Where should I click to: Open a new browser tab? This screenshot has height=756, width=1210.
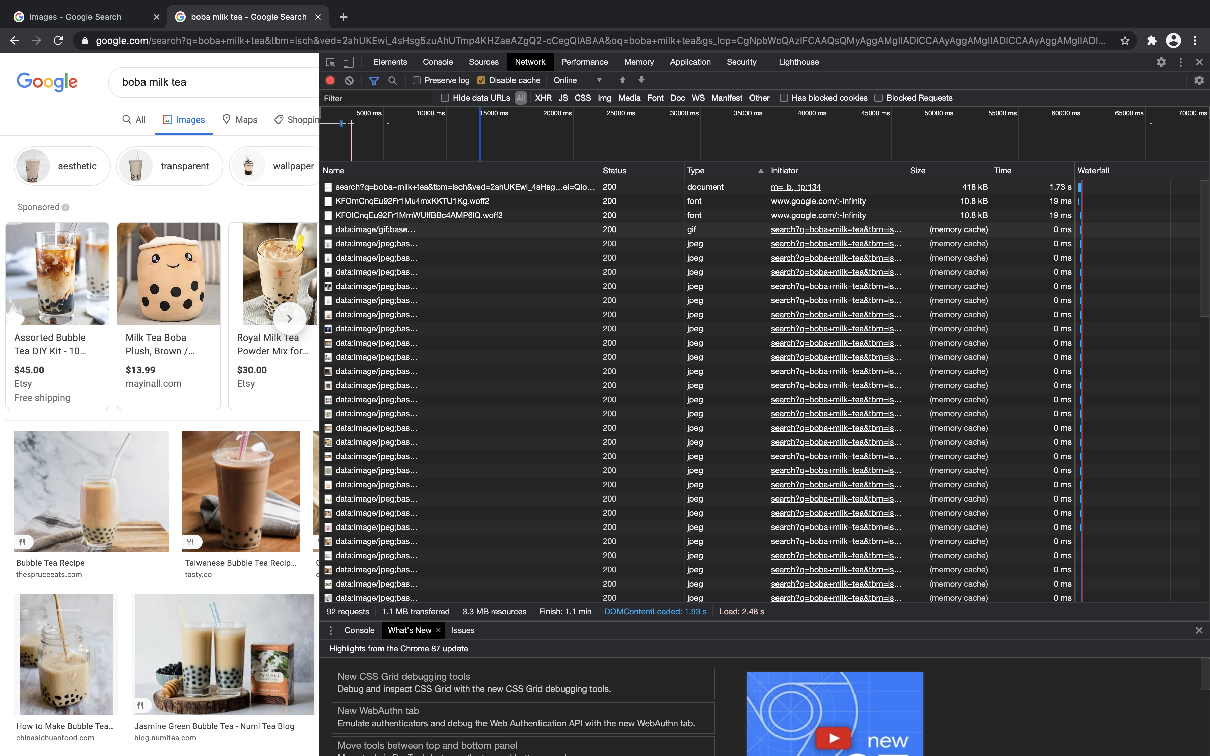click(x=343, y=17)
